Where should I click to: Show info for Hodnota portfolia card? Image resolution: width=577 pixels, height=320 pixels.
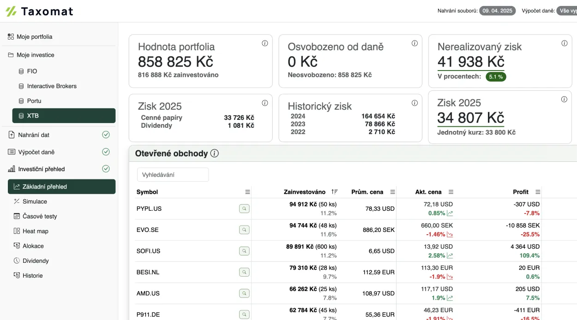(x=265, y=43)
